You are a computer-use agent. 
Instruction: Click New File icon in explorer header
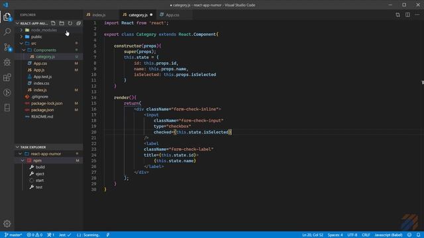(x=53, y=24)
